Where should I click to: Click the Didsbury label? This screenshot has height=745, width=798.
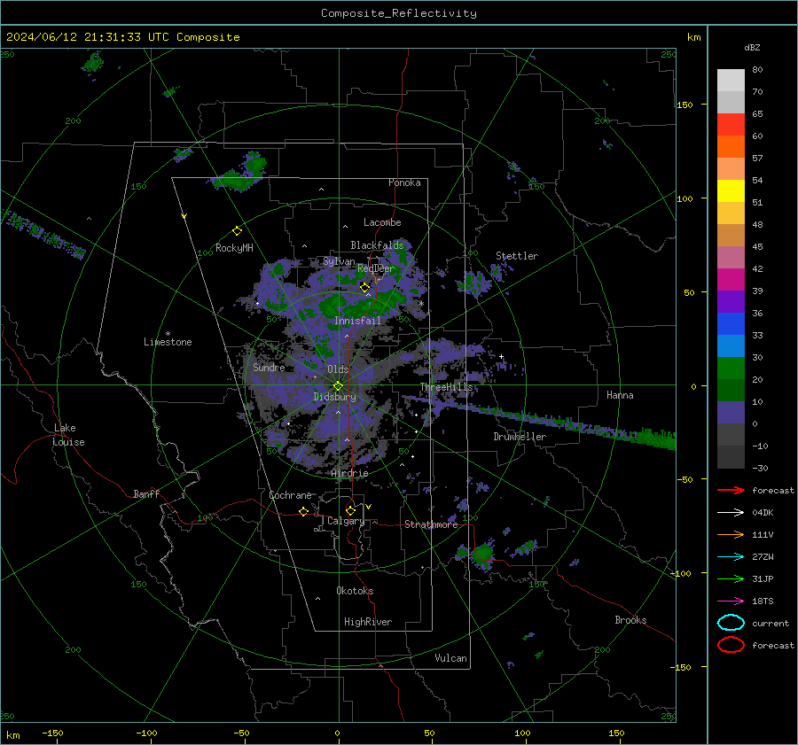tap(334, 397)
